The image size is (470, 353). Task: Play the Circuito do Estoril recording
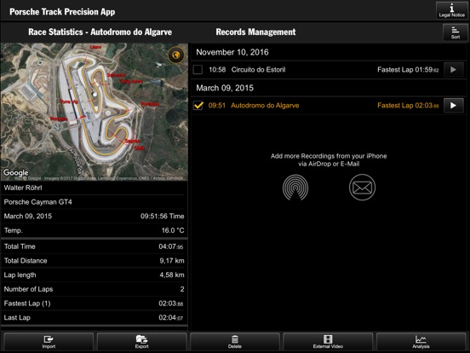coord(454,70)
